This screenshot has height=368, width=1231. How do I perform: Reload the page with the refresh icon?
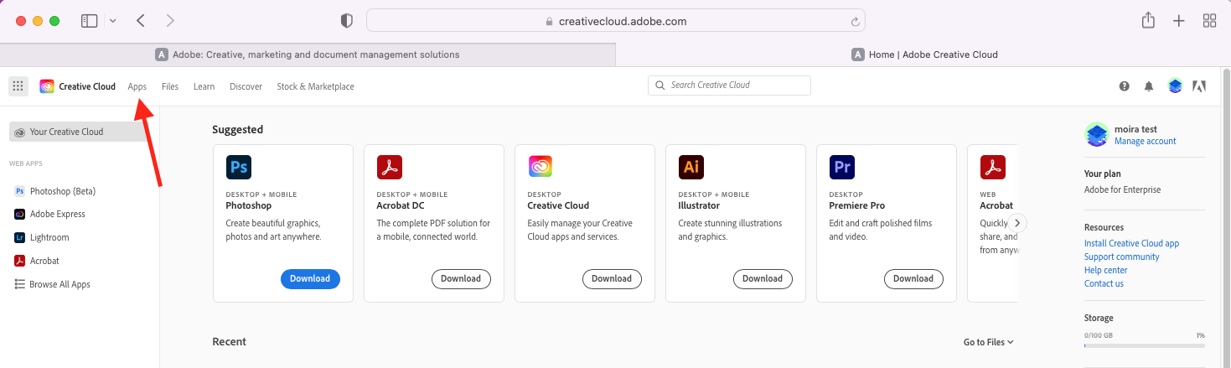click(x=855, y=22)
